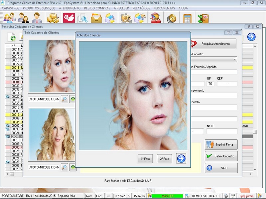Open the Cadastro dropdown in client form
Screen dimensions: 266x199
pos(235,59)
